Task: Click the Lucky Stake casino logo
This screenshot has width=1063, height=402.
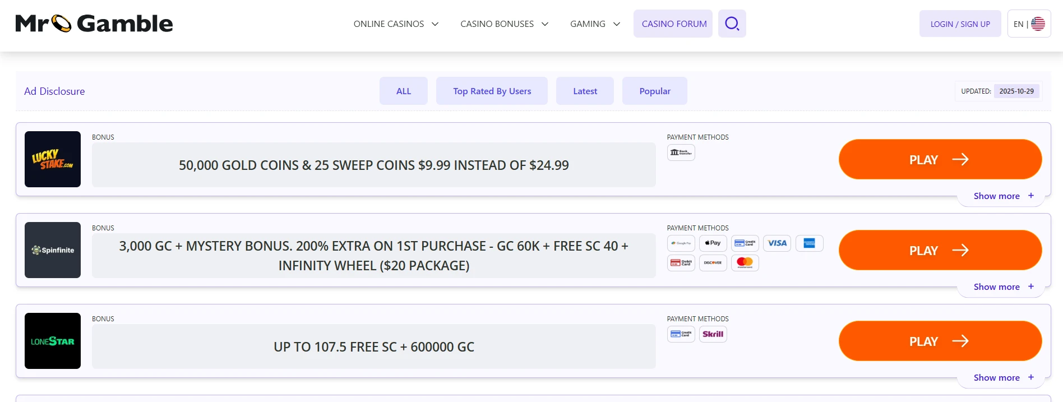Action: 53,159
